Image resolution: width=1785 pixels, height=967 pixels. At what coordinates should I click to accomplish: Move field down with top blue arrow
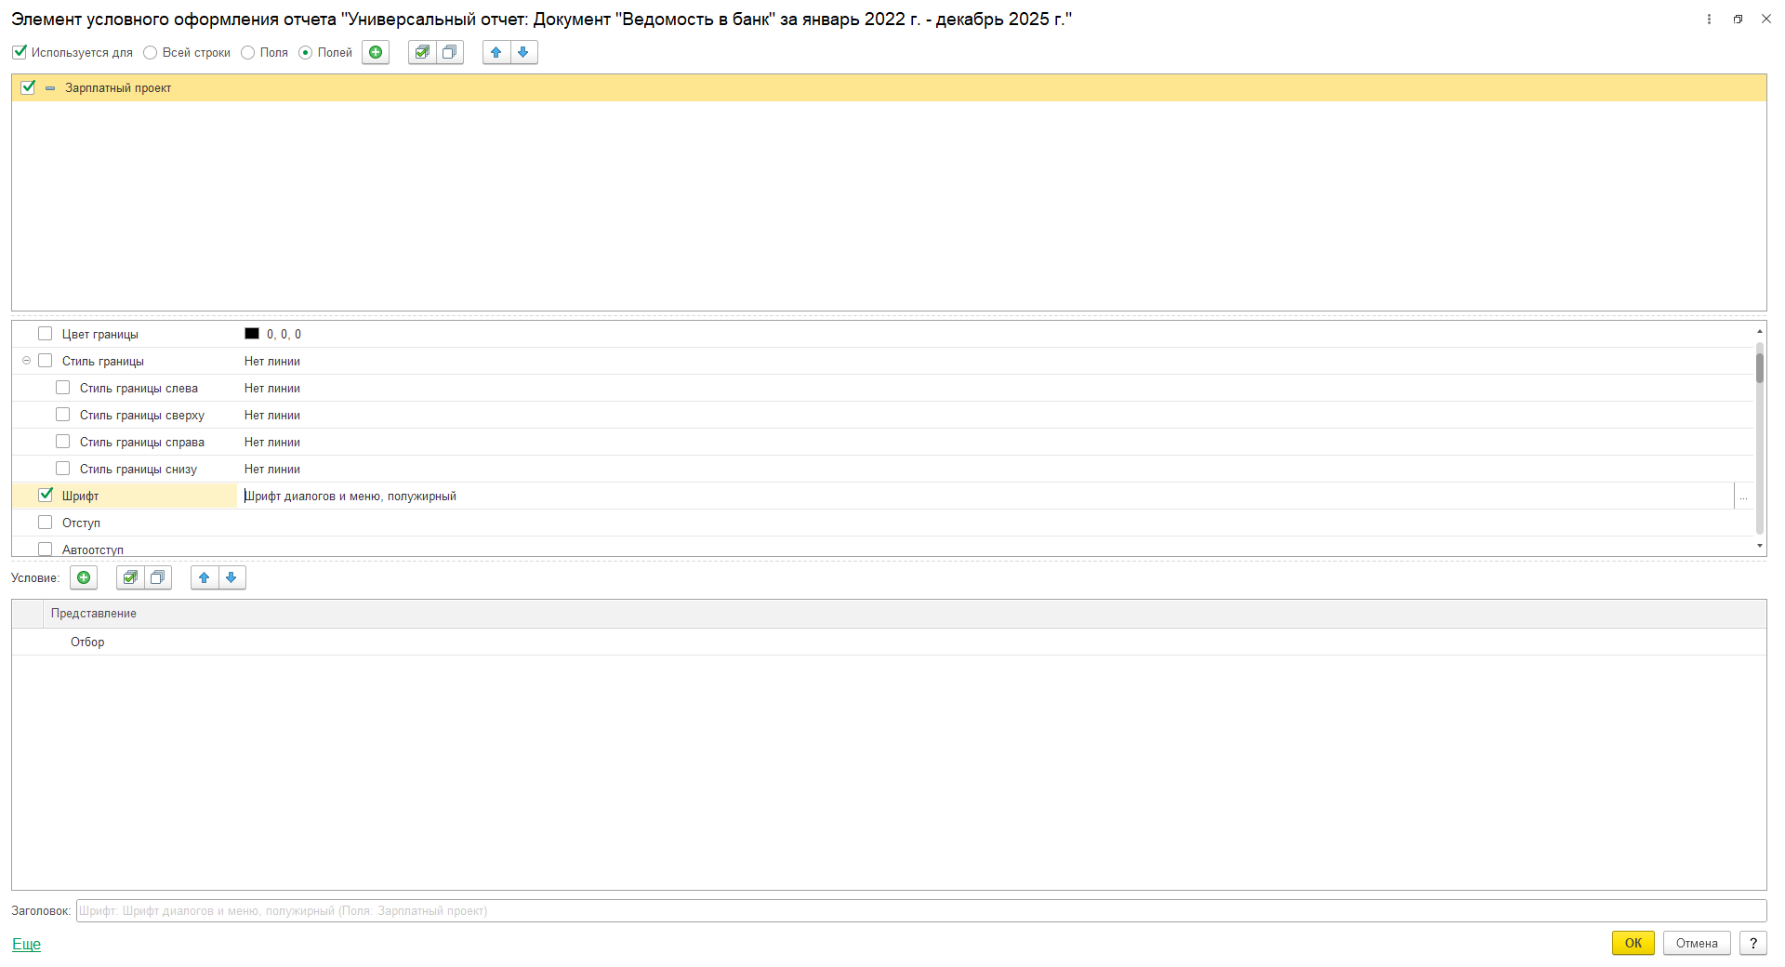pyautogui.click(x=523, y=53)
